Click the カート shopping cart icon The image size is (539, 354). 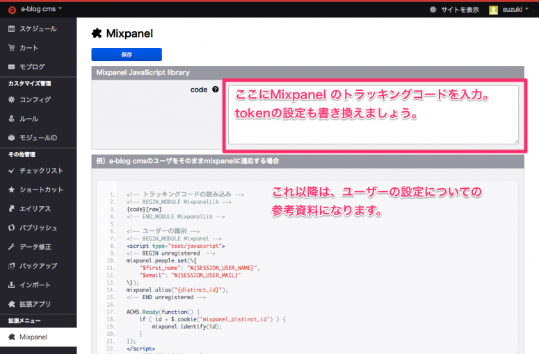tap(11, 48)
